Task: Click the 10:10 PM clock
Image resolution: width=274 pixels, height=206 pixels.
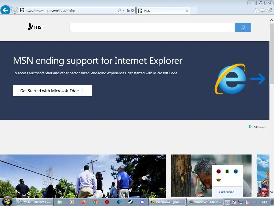Action: pos(260,202)
